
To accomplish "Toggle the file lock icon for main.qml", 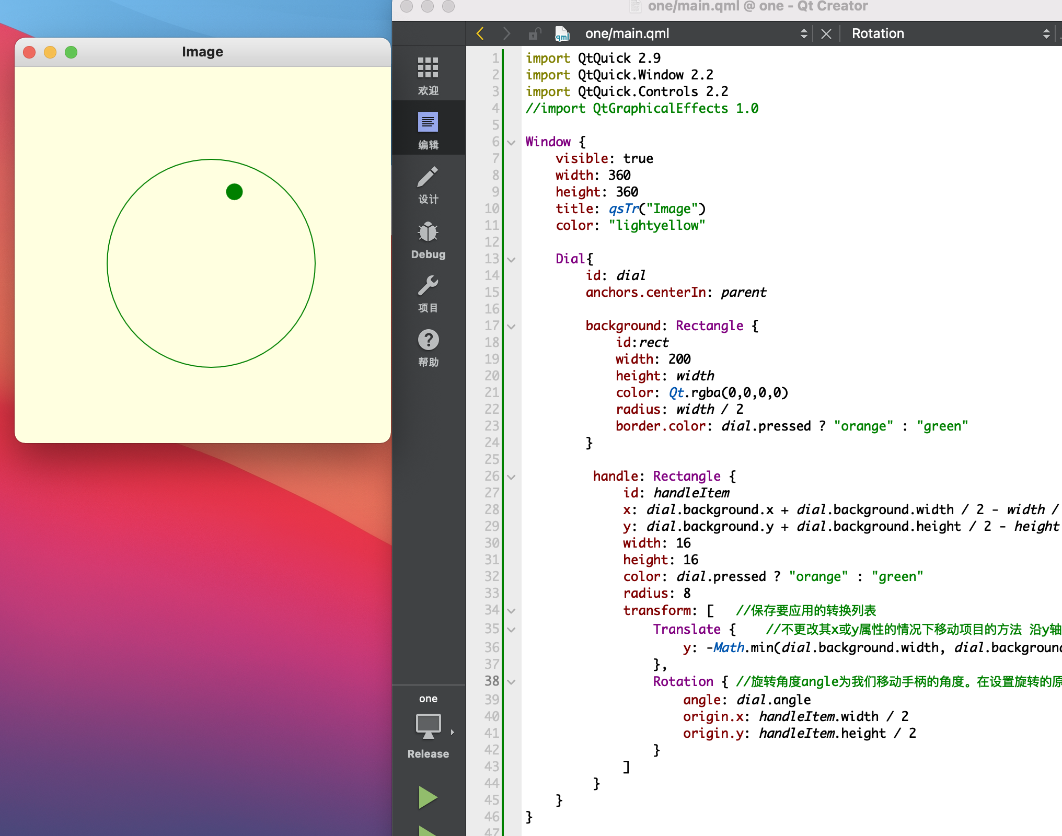I will coord(534,34).
